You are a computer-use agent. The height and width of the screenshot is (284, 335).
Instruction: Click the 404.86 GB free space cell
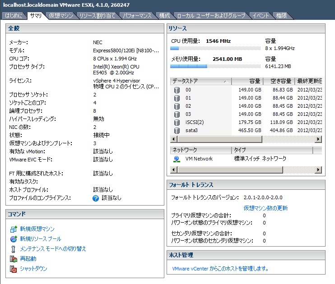coord(281,130)
